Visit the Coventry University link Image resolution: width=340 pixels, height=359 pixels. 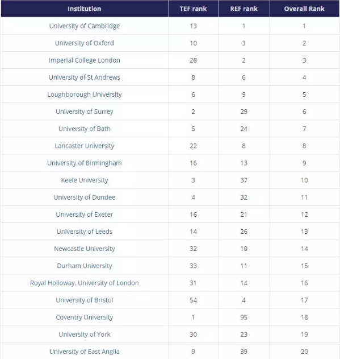coord(85,317)
